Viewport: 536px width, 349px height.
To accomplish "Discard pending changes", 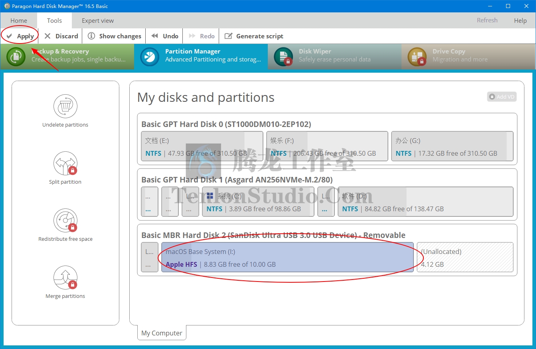I will [x=61, y=36].
